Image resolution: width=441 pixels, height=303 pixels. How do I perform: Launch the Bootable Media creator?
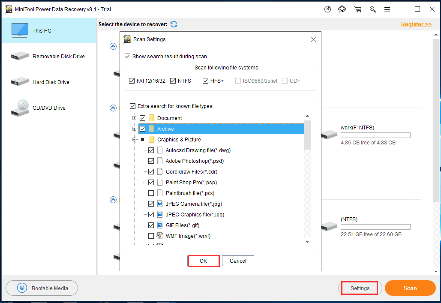point(42,288)
